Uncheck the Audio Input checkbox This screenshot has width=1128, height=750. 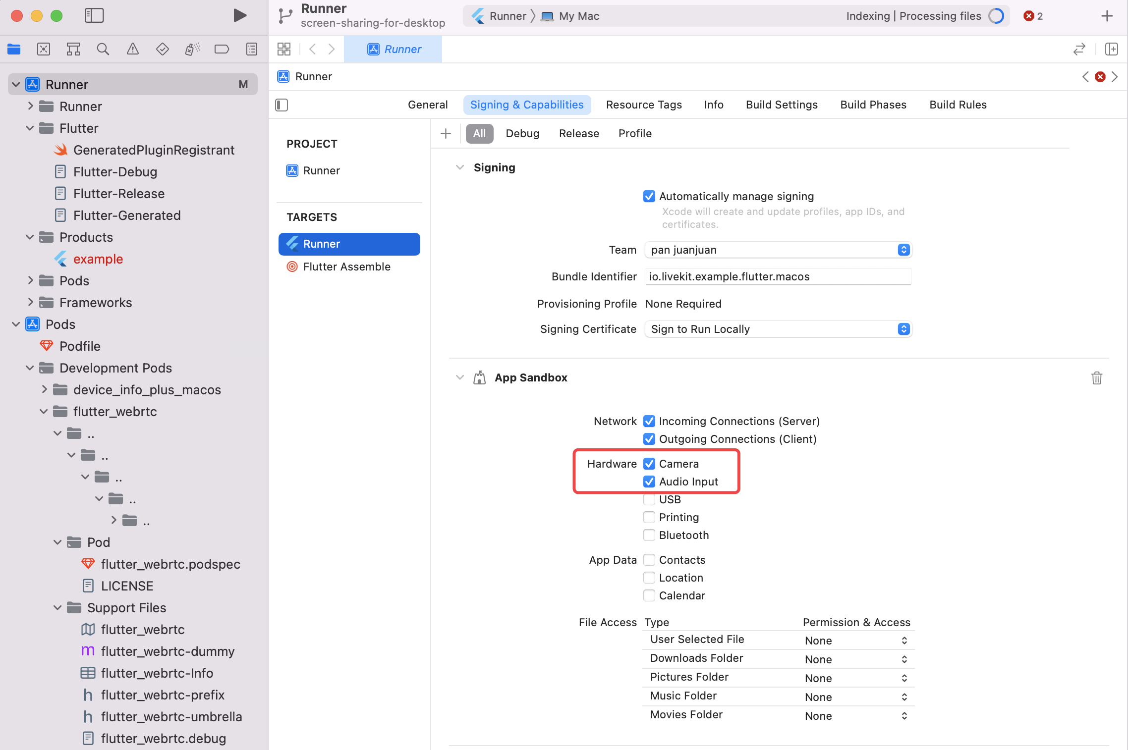pyautogui.click(x=649, y=482)
